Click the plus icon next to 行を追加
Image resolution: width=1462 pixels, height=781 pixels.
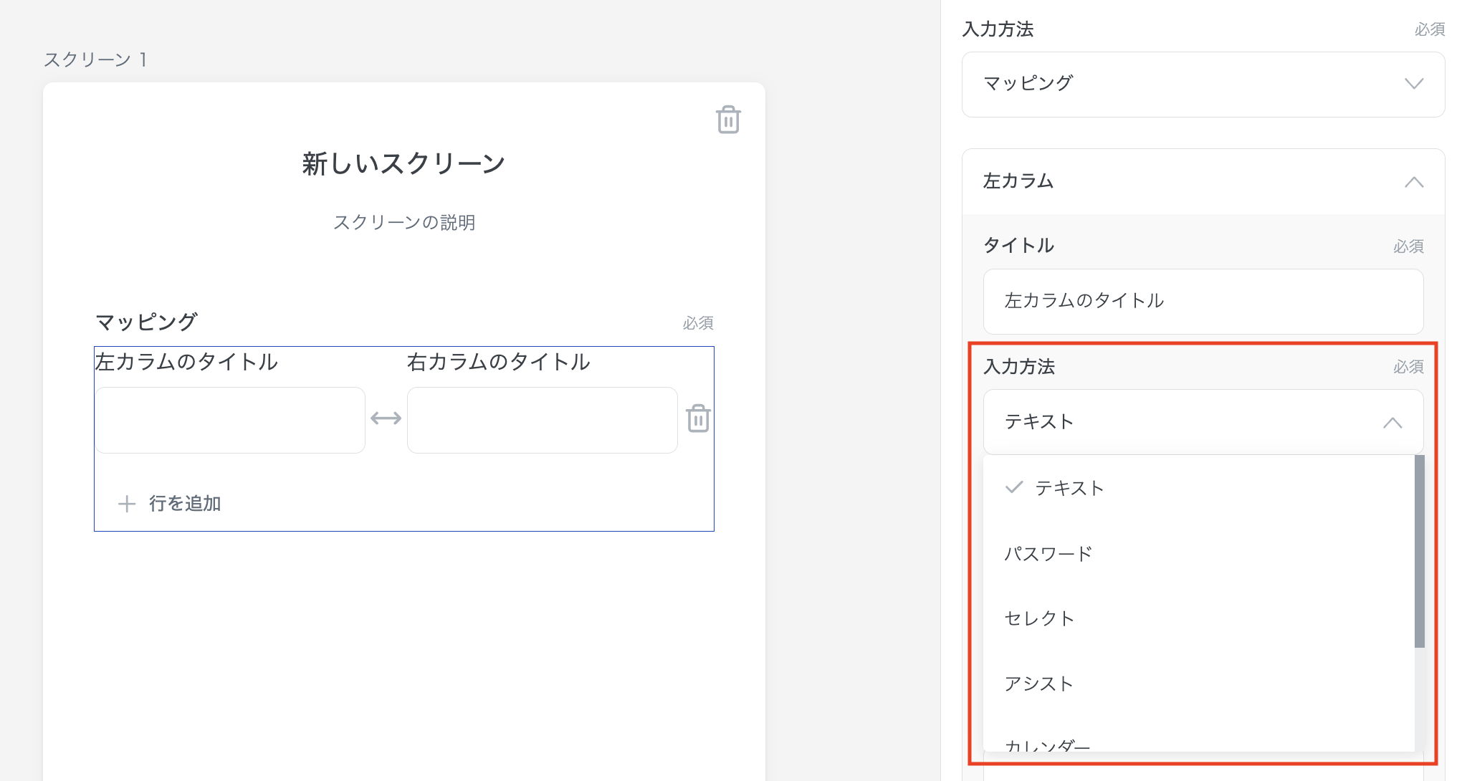[x=126, y=504]
